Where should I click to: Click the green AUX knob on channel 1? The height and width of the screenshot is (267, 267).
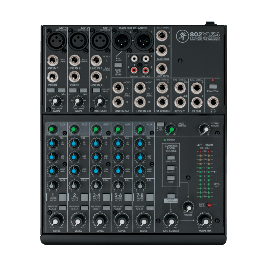(52, 130)
